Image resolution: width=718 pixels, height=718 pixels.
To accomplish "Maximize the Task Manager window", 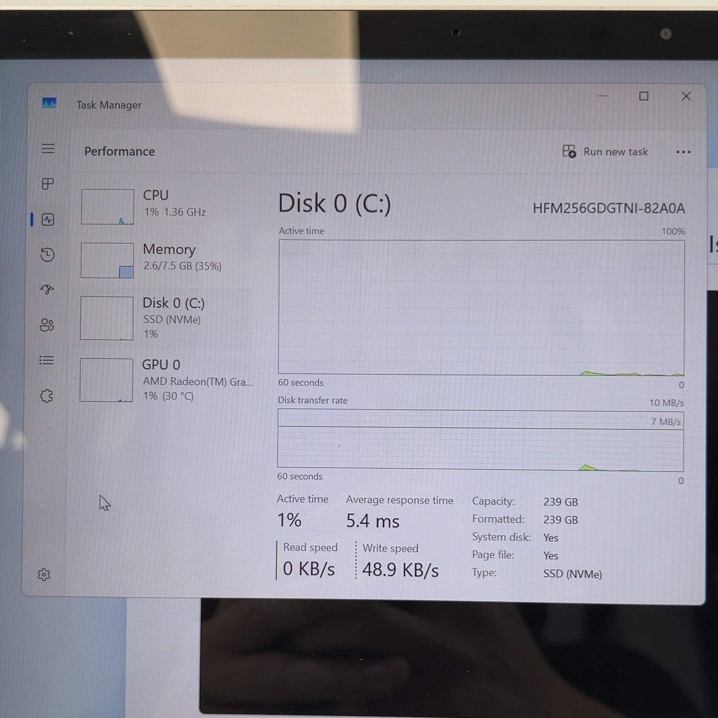I will [644, 96].
